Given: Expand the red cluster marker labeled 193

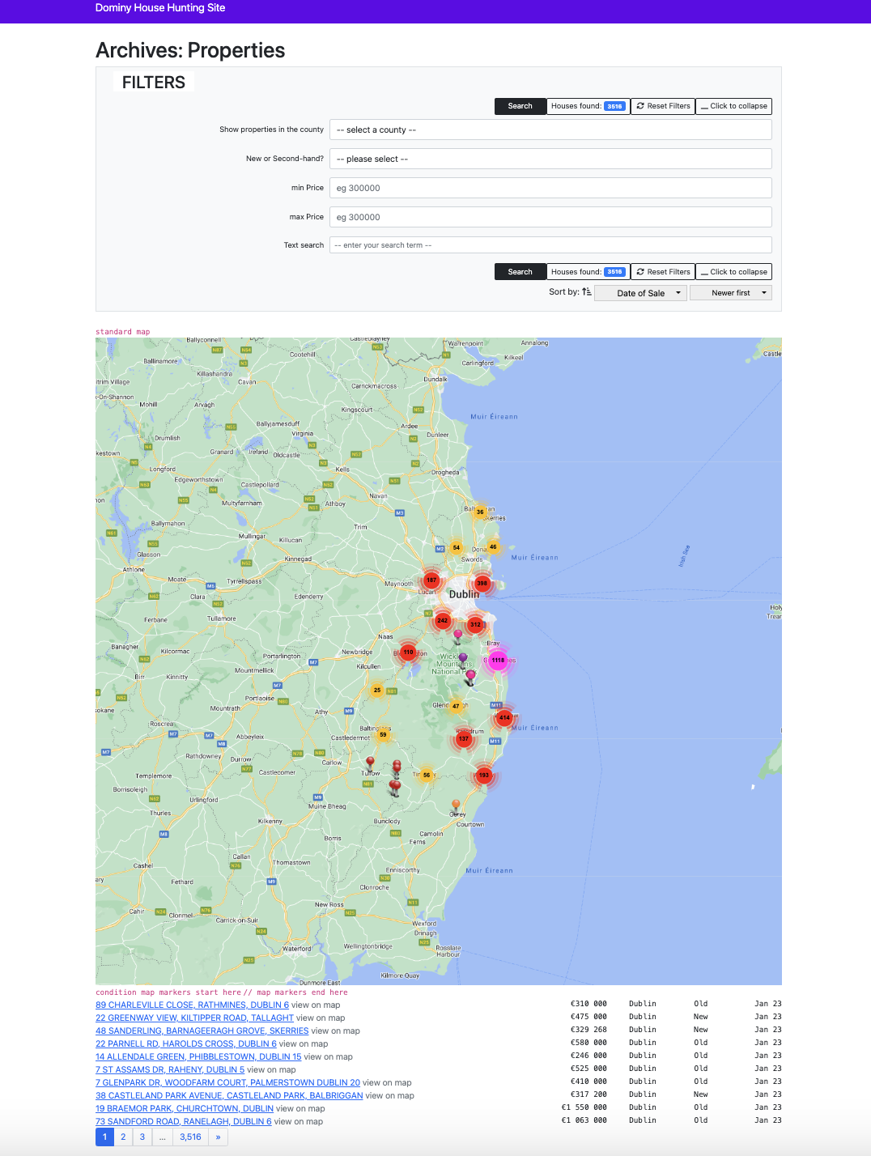Looking at the screenshot, I should pyautogui.click(x=483, y=775).
